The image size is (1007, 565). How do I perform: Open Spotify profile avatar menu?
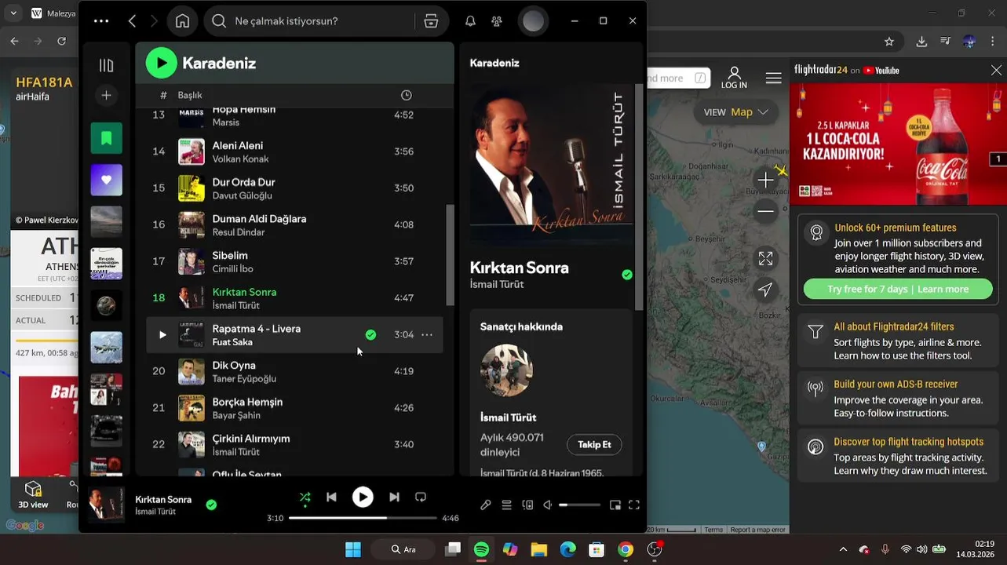tap(533, 21)
